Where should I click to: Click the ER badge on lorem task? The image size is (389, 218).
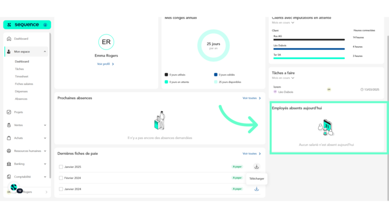(329, 90)
